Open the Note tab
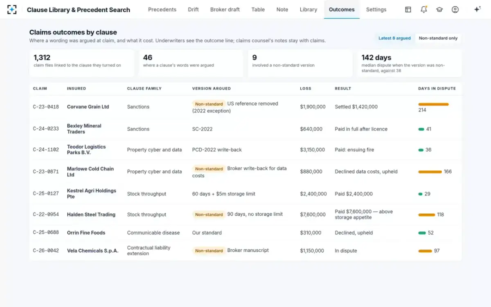 click(282, 9)
